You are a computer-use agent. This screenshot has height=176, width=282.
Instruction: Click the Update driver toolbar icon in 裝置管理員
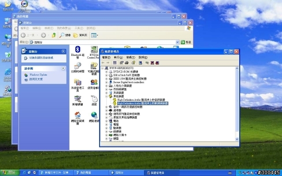(x=147, y=63)
